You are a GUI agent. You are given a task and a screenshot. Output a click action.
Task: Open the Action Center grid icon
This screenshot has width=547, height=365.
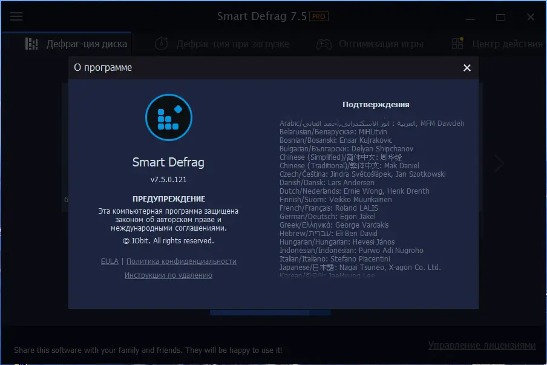[457, 44]
